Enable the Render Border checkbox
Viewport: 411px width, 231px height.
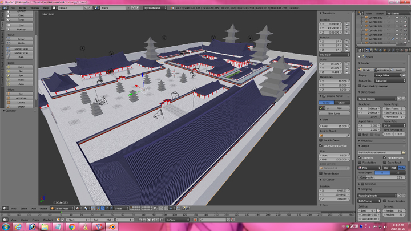321,173
